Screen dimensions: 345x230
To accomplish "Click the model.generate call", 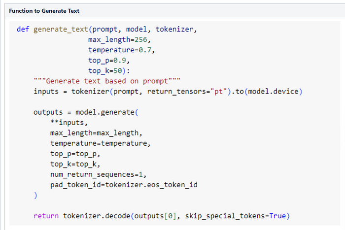I will pos(105,112).
